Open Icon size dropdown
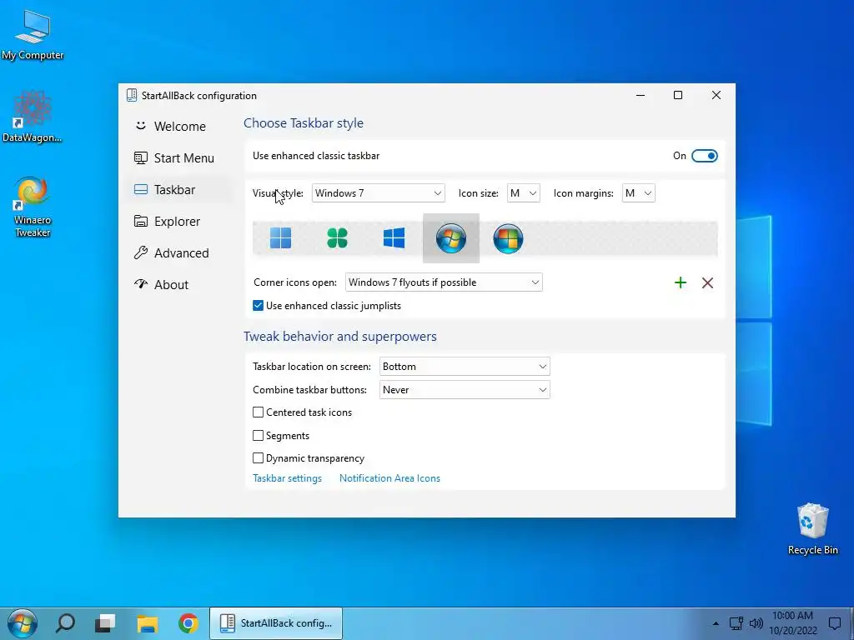This screenshot has width=854, height=640. pyautogui.click(x=524, y=193)
